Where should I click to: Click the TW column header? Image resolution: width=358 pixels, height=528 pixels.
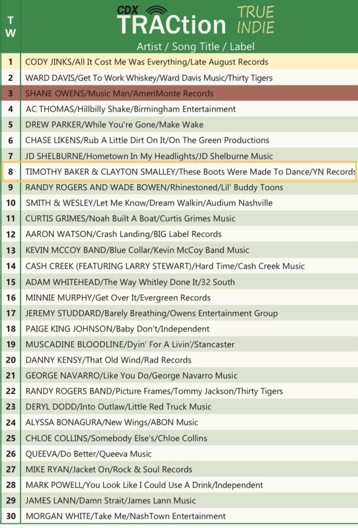click(11, 27)
